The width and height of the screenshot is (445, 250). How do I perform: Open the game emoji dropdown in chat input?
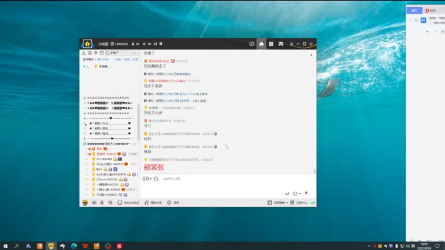coord(147,179)
